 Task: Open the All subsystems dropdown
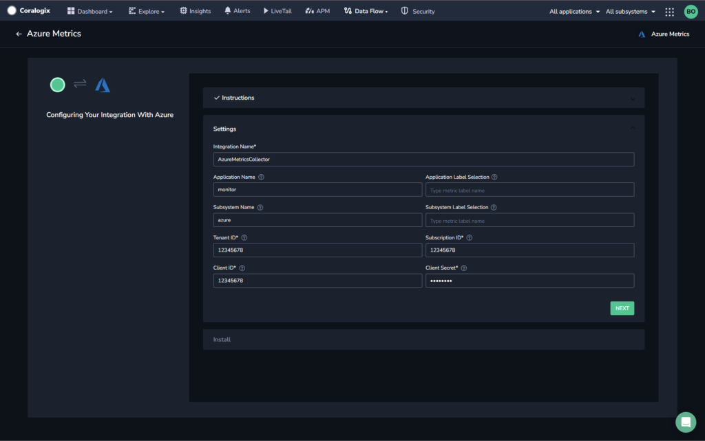click(631, 11)
